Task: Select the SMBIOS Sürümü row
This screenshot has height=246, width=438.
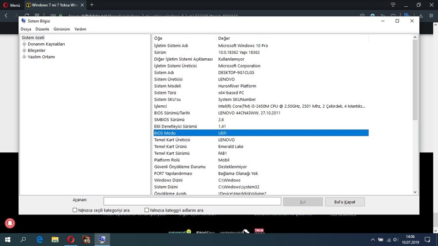Action: point(261,119)
